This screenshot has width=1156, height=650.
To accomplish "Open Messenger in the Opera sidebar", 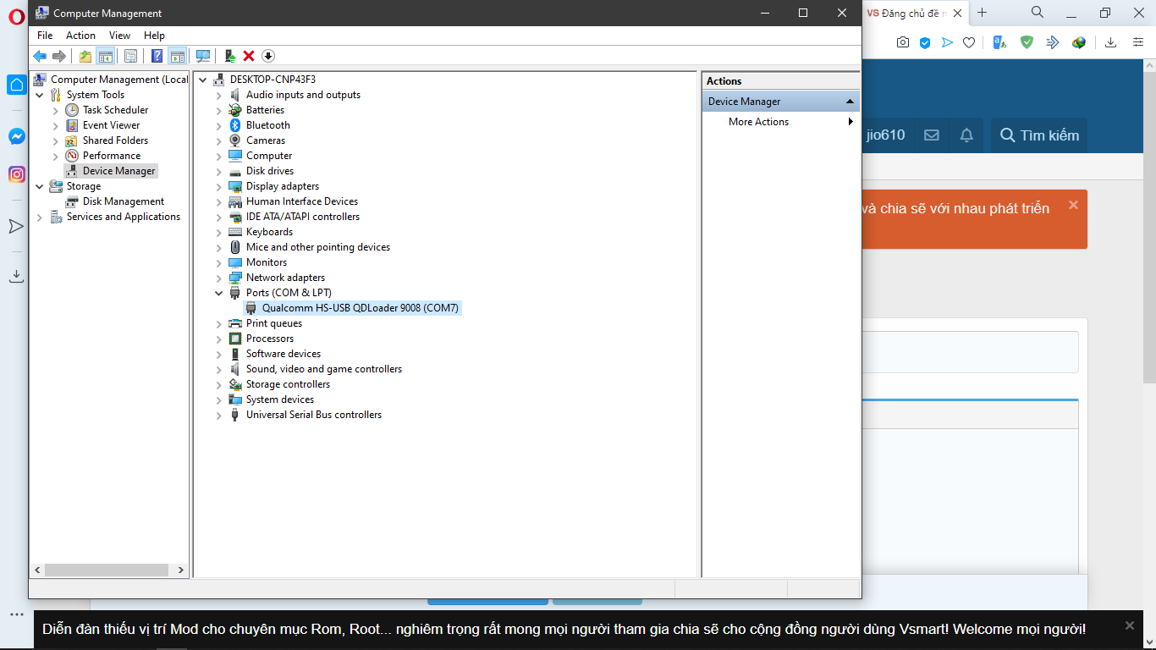I will 16,136.
